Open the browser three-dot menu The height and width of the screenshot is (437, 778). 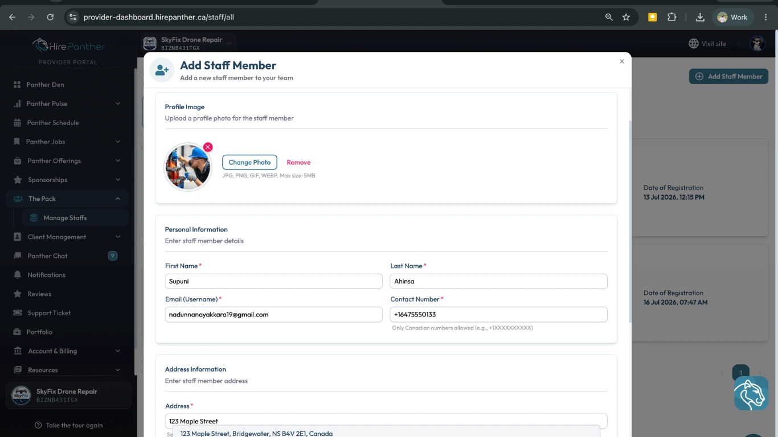[x=766, y=17]
